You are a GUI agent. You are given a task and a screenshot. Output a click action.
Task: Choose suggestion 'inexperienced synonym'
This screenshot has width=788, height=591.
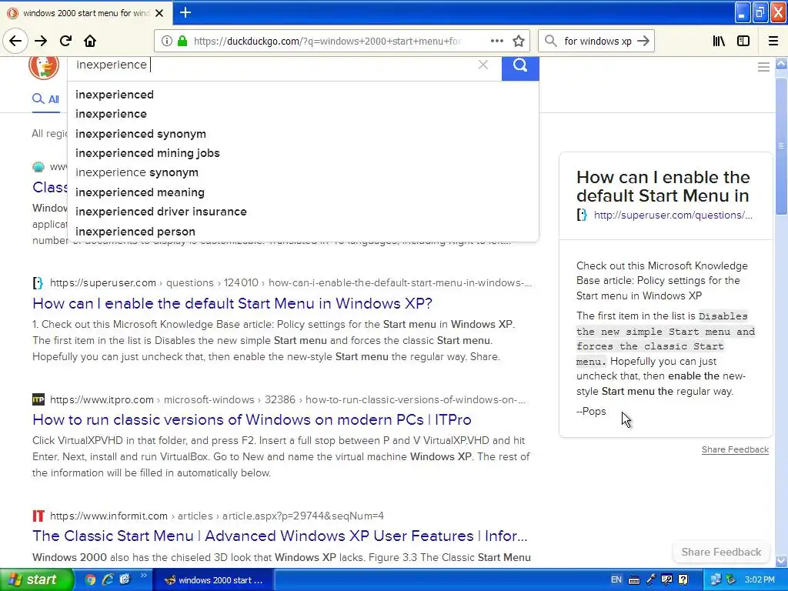[x=302, y=134]
